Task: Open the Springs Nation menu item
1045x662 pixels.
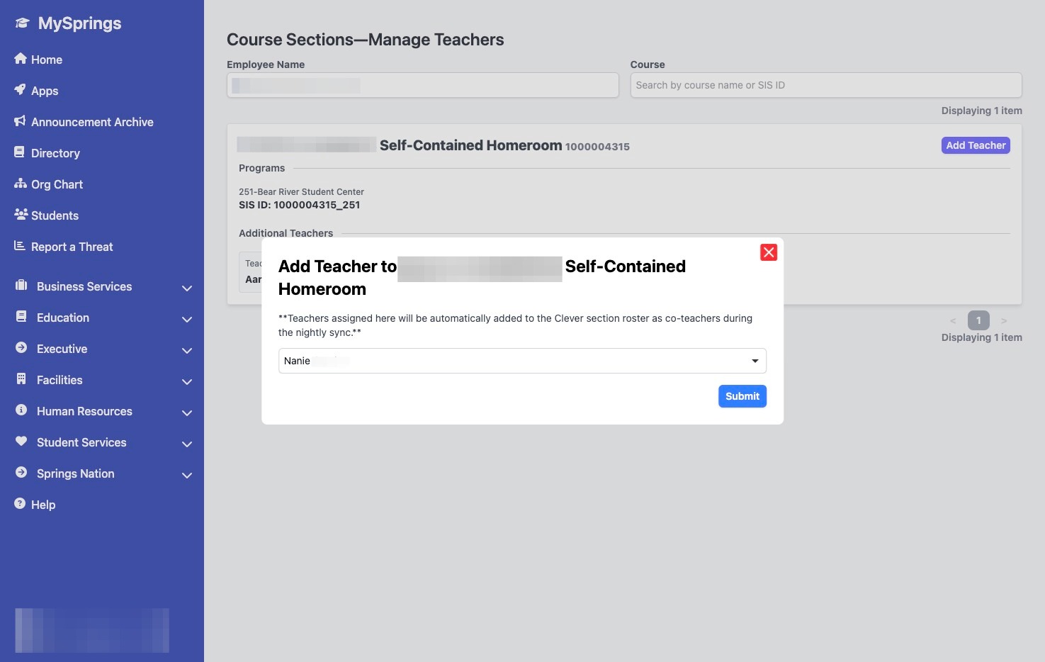Action: pos(75,473)
